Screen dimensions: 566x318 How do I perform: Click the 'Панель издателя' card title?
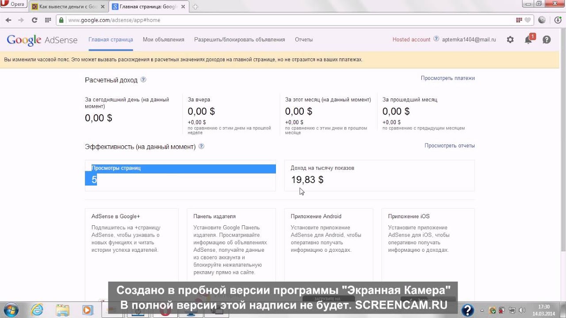[214, 216]
